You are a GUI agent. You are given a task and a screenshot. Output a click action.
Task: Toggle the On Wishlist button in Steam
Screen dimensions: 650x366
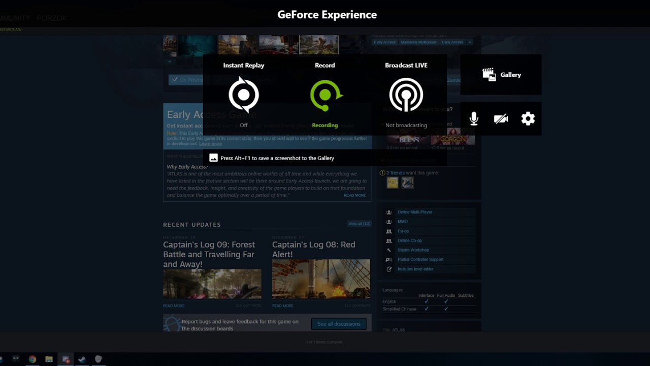point(186,80)
